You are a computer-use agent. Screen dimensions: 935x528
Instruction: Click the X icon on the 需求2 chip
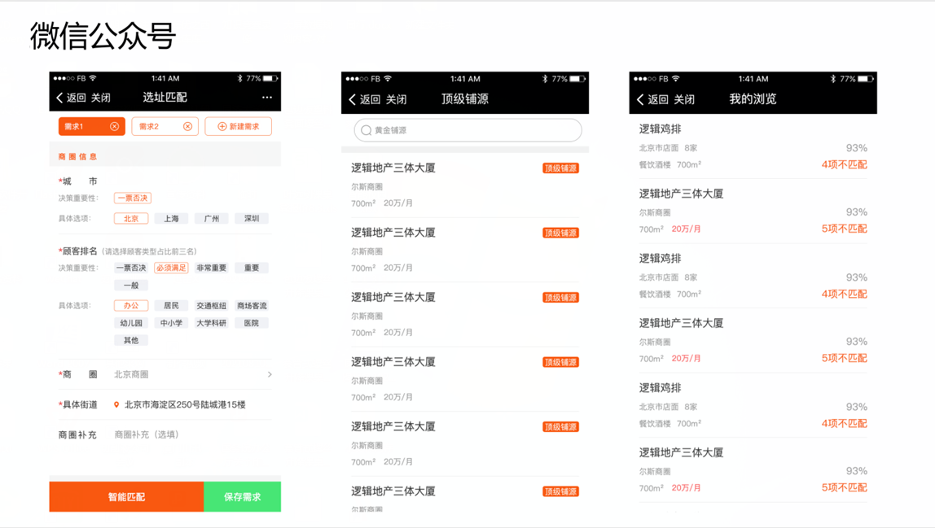pyautogui.click(x=186, y=126)
